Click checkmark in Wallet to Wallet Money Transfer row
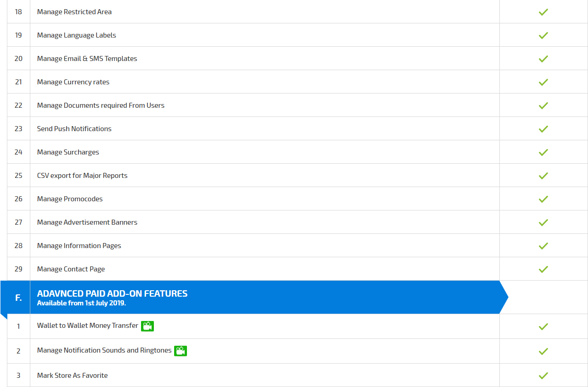Screen dimensions: 588x387 (543, 326)
